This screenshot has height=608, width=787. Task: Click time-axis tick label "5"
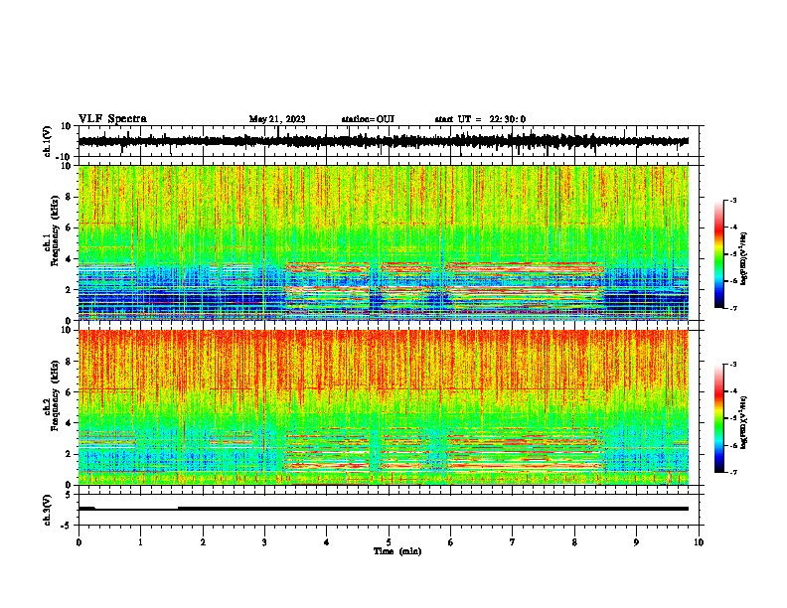tap(389, 541)
